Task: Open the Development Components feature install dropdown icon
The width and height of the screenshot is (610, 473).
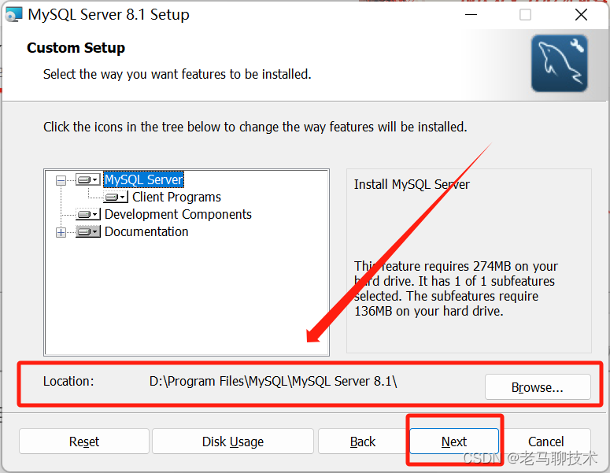Action: point(88,214)
